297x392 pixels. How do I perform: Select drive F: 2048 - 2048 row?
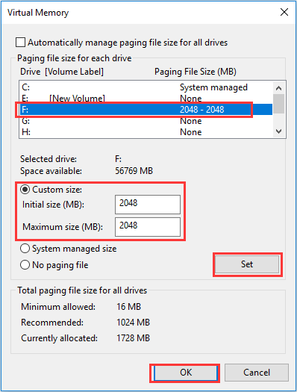(x=146, y=110)
